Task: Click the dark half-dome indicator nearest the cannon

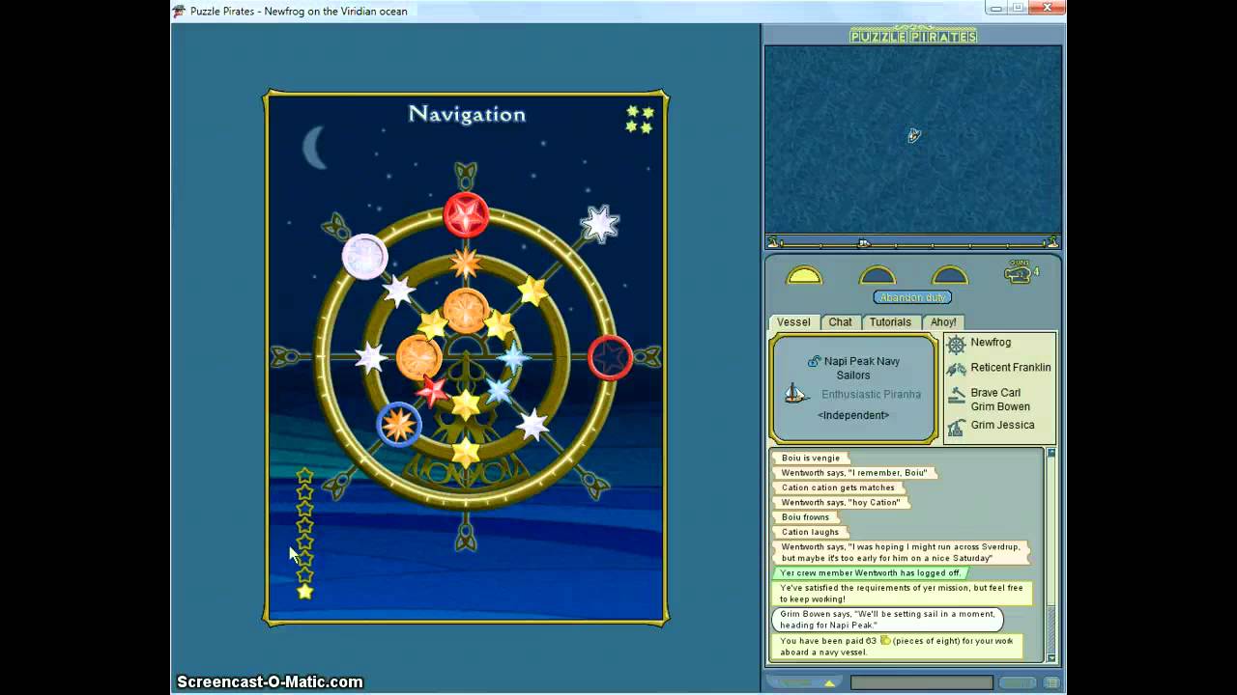Action: 950,276
